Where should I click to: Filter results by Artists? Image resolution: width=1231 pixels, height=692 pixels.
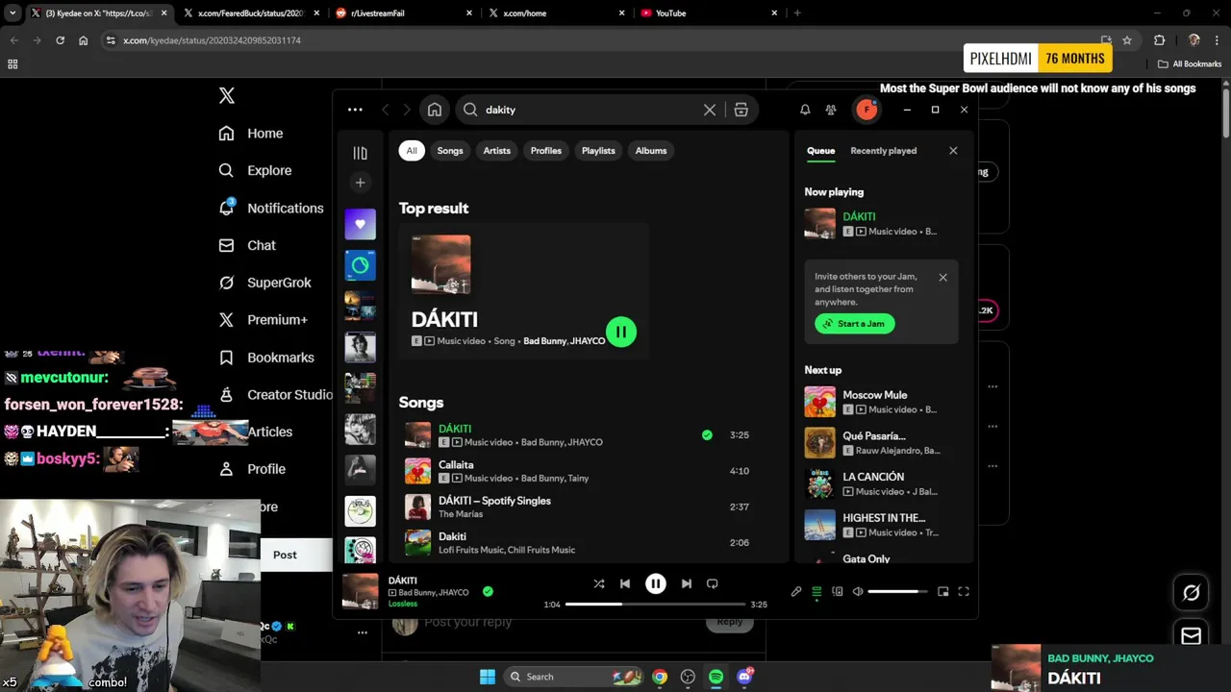click(x=497, y=151)
